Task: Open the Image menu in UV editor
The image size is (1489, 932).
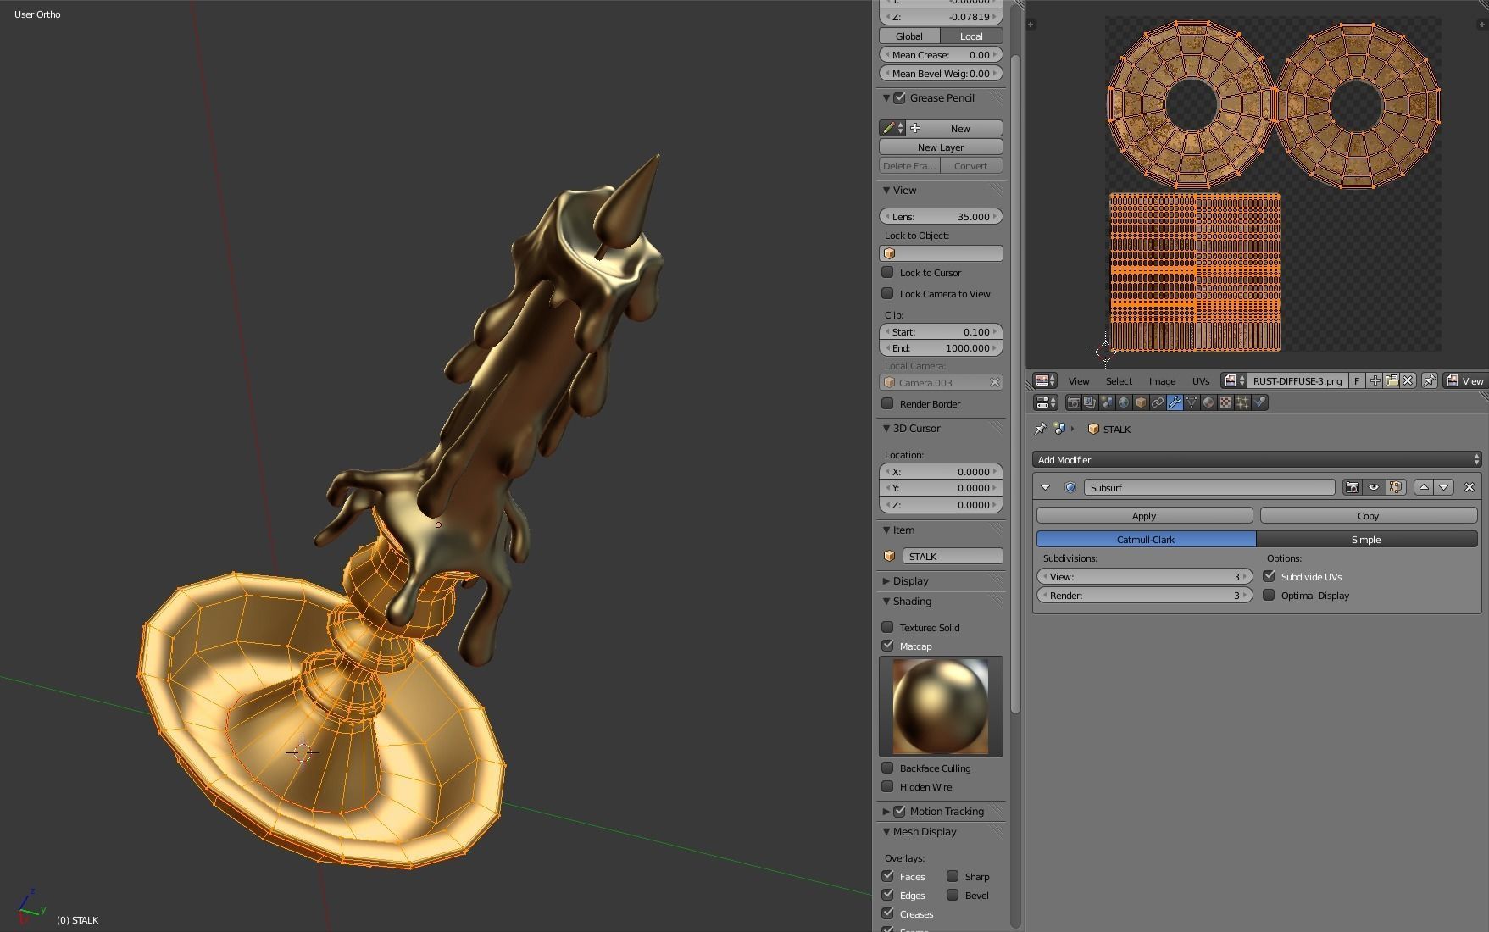Action: click(x=1162, y=381)
